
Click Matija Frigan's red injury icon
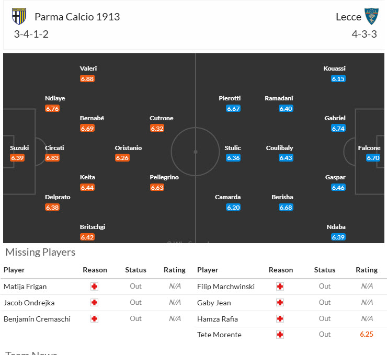pyautogui.click(x=95, y=287)
